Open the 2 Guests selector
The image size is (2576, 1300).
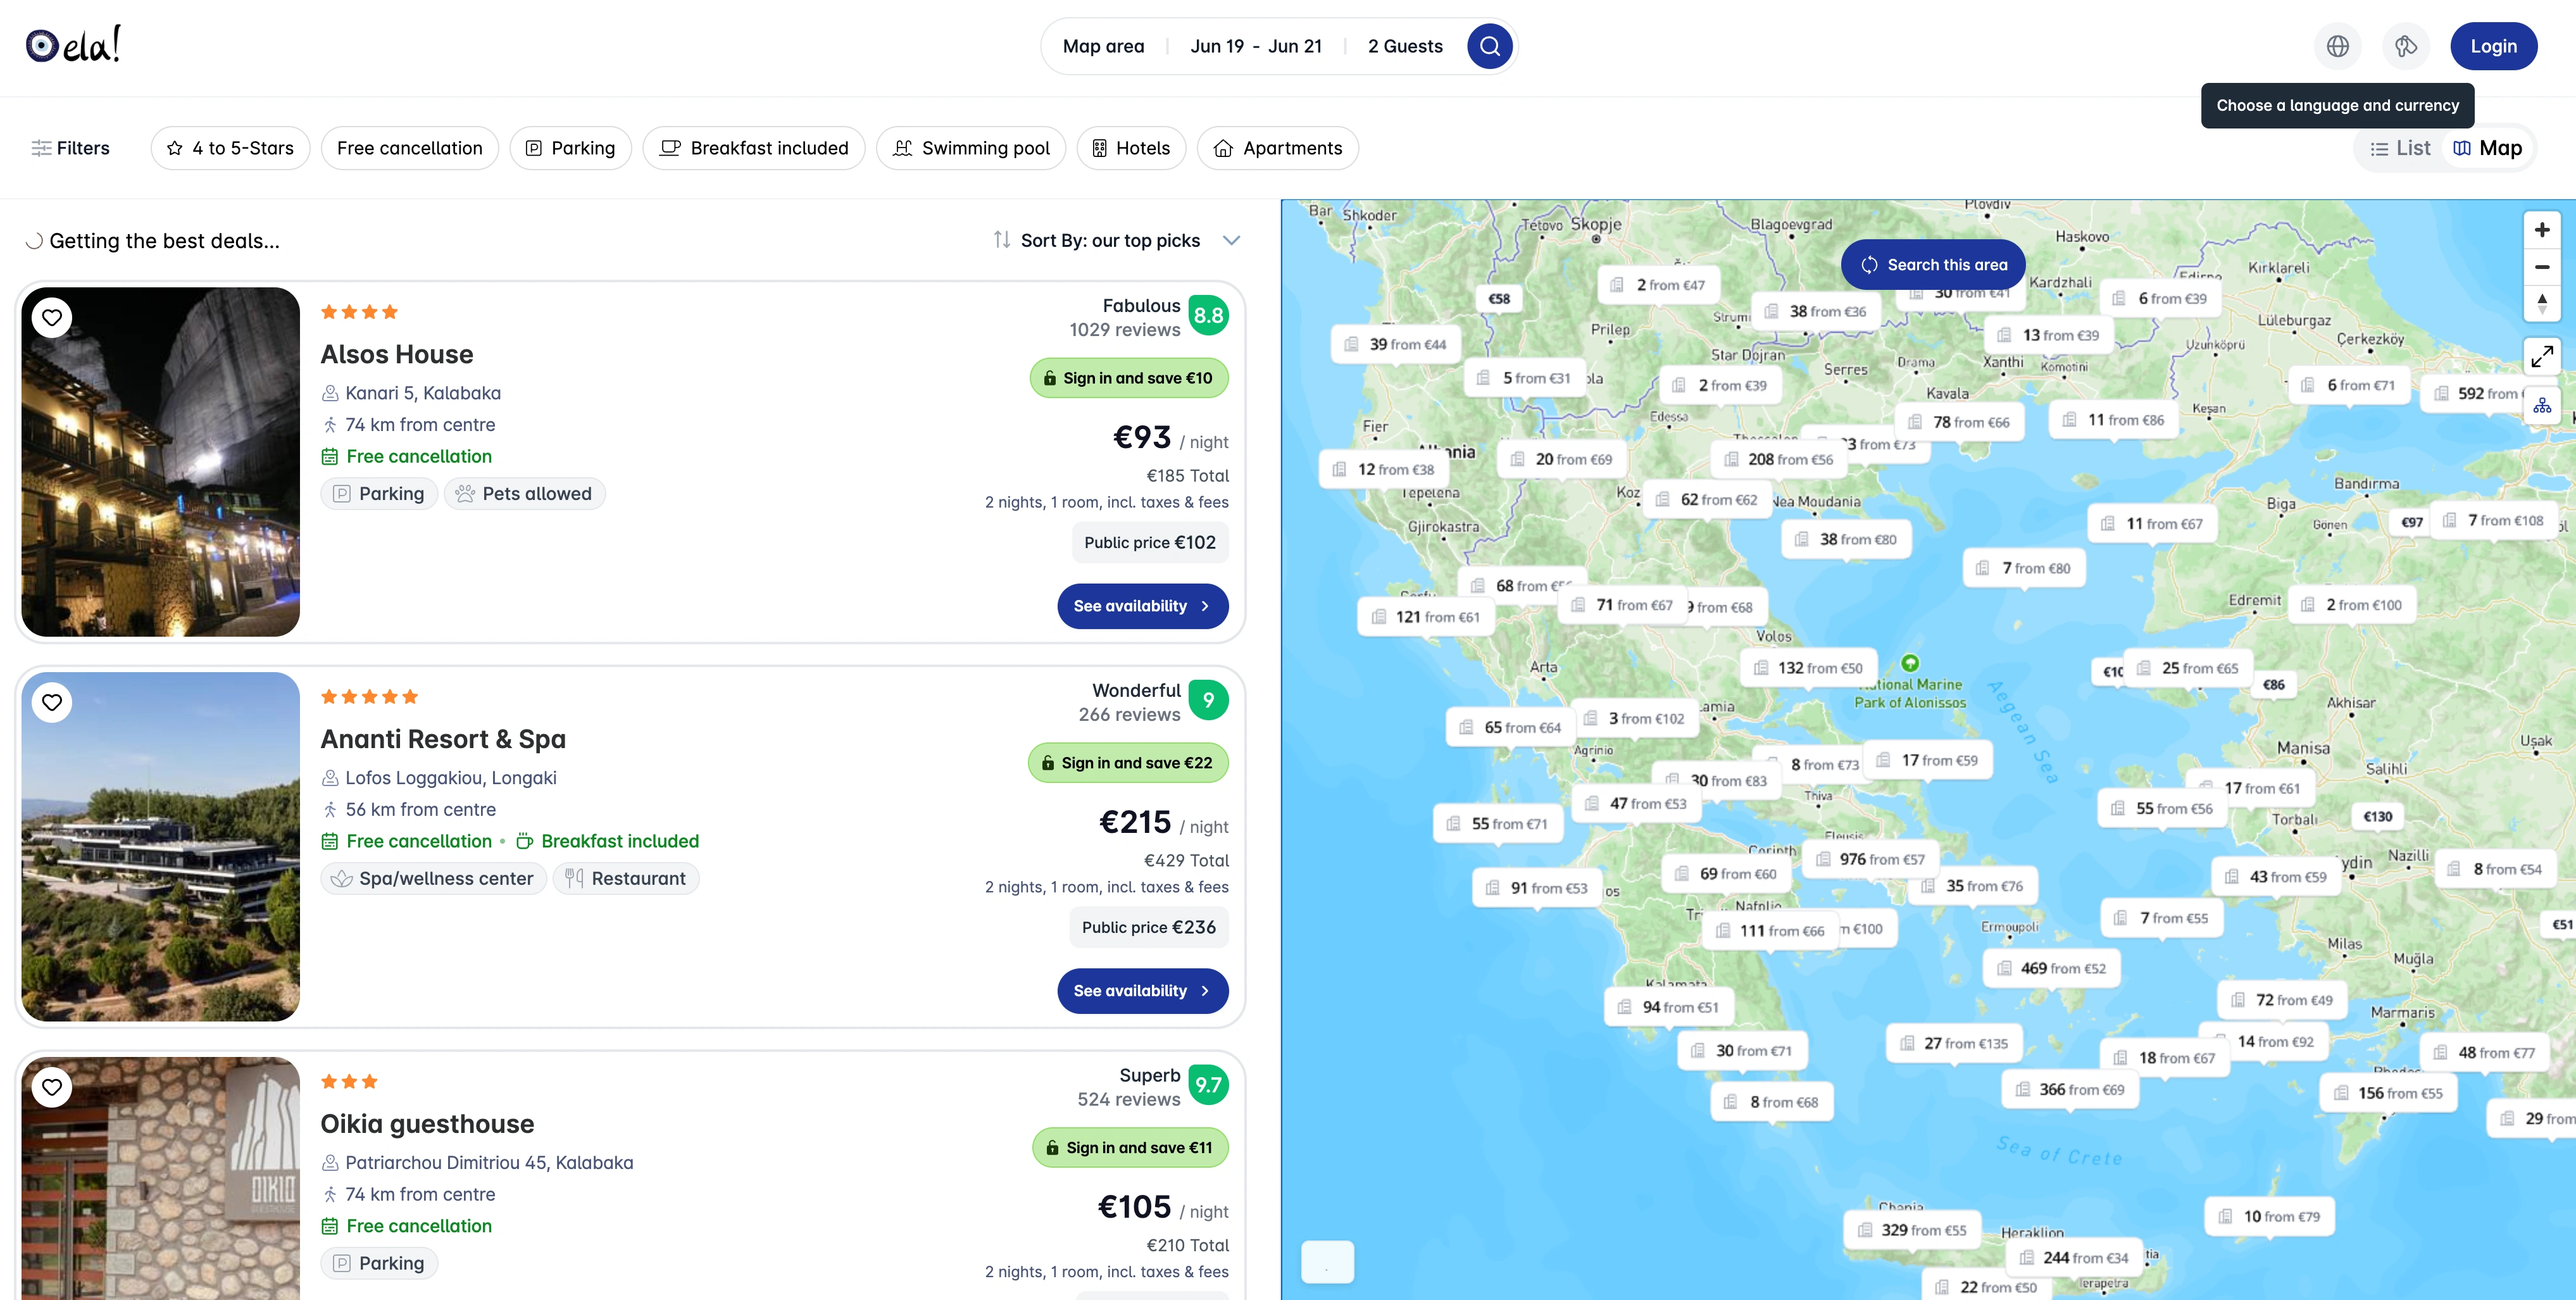1404,46
